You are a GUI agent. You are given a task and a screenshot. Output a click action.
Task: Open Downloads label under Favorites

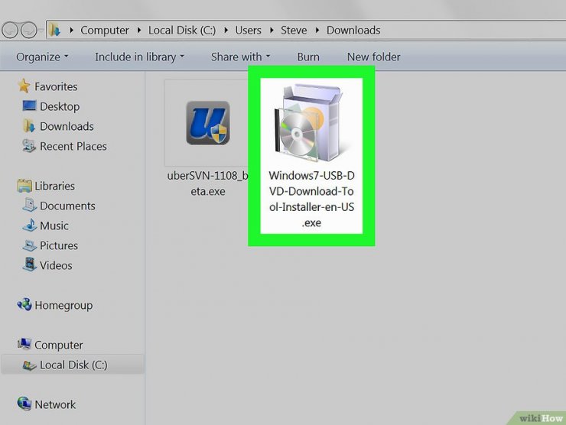[x=67, y=126]
